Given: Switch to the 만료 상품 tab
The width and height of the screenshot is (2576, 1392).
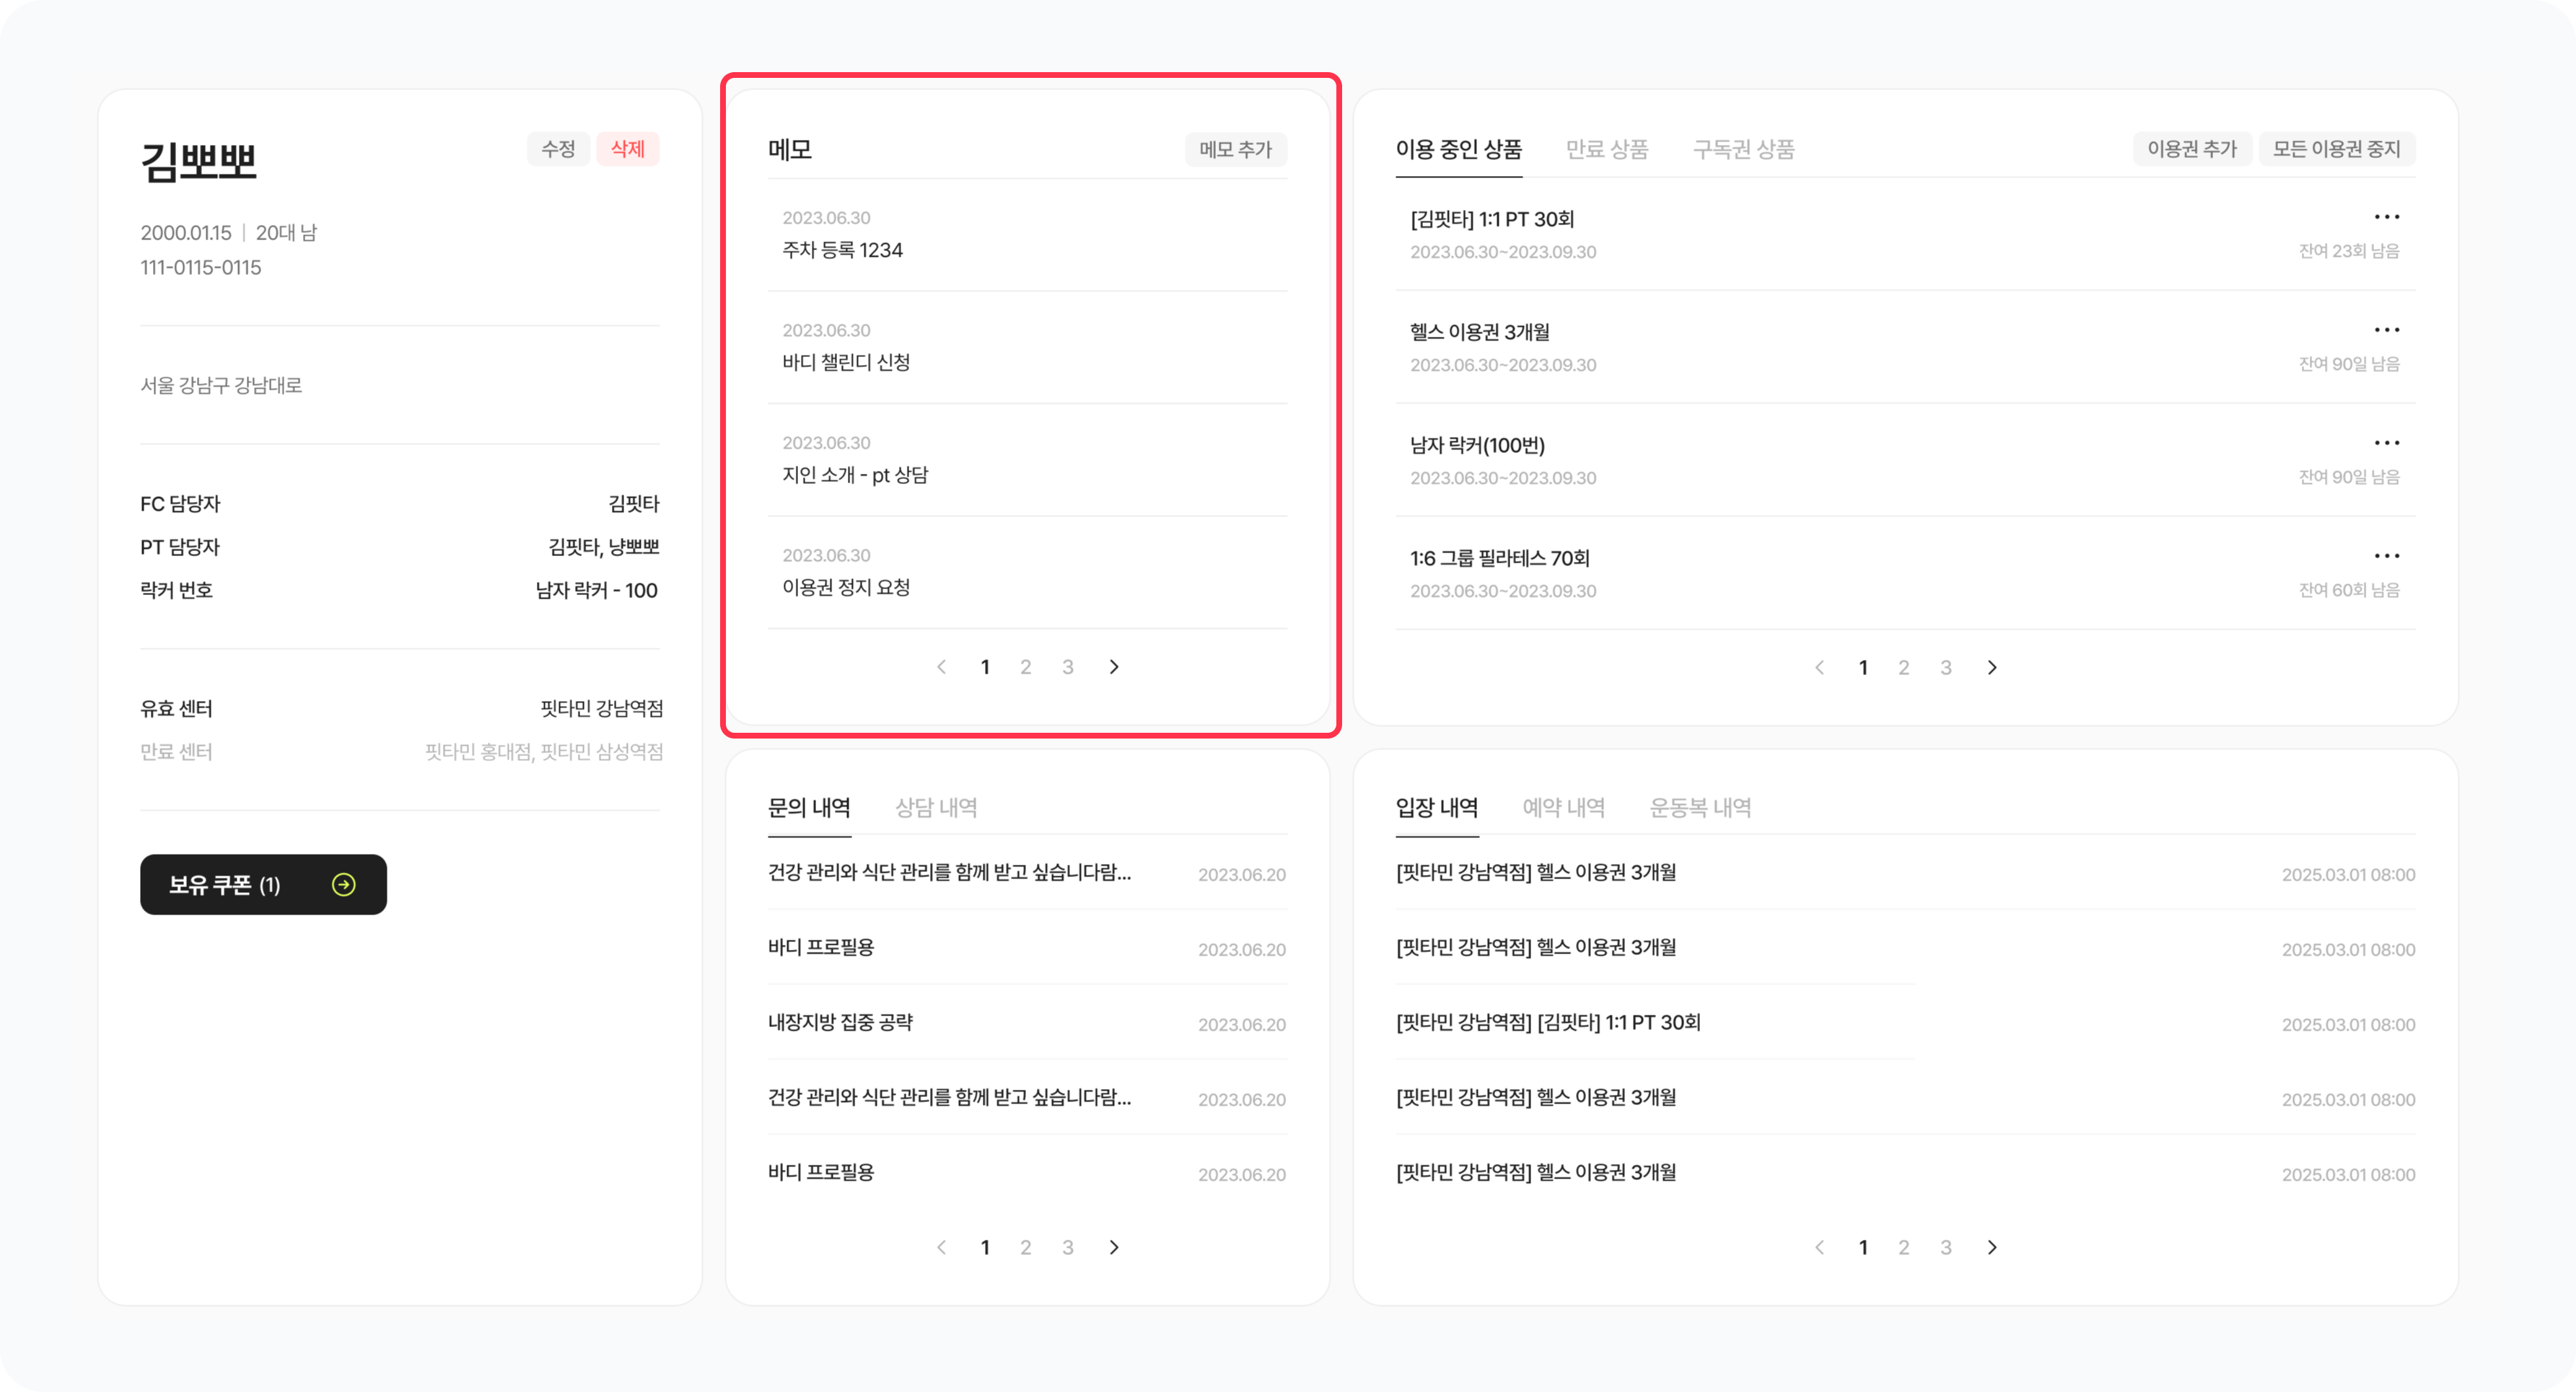Looking at the screenshot, I should tap(1606, 149).
